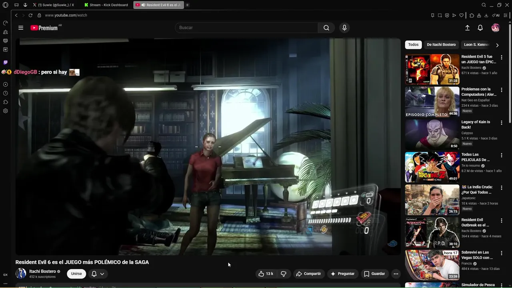Submit search with magnifier button

326,28
